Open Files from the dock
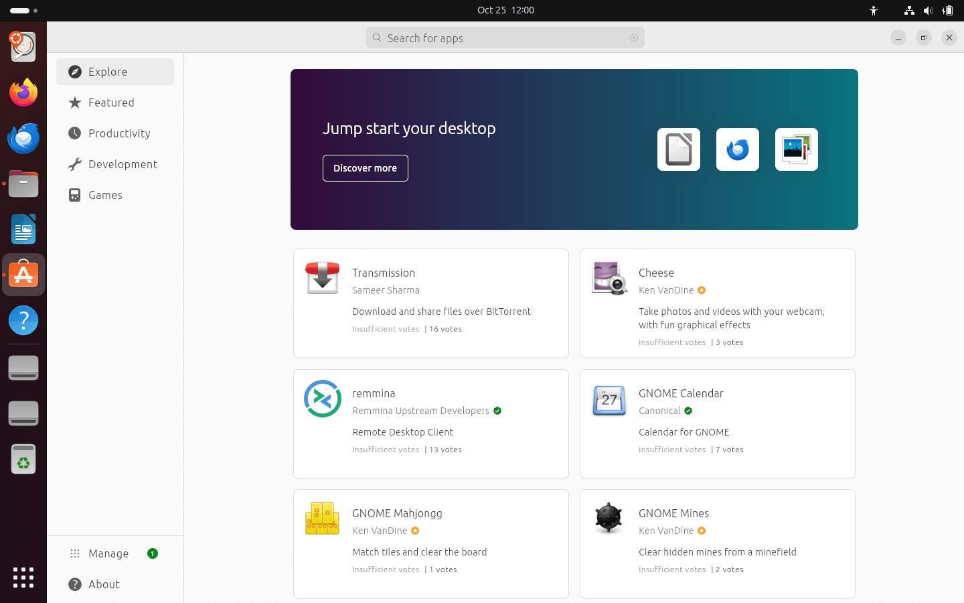Image resolution: width=964 pixels, height=603 pixels. click(x=23, y=184)
